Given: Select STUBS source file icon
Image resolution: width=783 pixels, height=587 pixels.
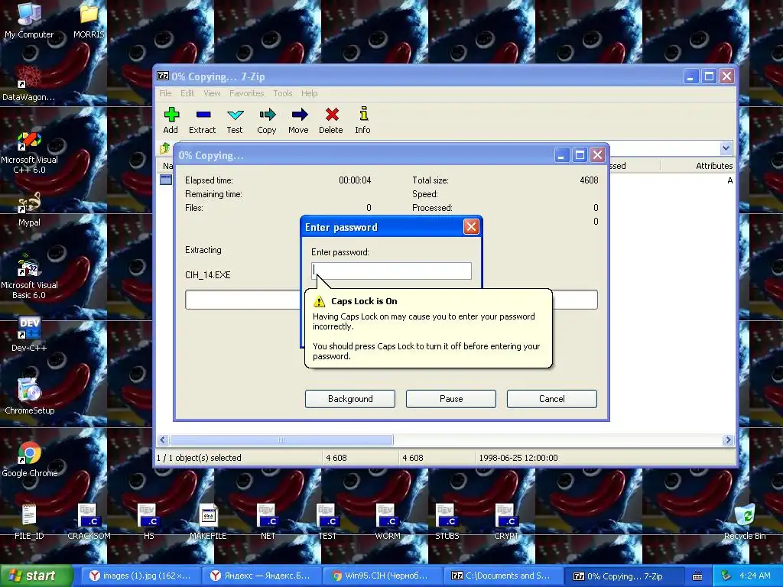Looking at the screenshot, I should pyautogui.click(x=447, y=521).
